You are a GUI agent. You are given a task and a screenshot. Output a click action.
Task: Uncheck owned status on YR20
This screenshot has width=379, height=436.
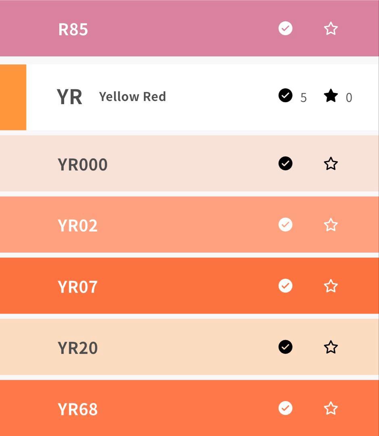coord(285,347)
